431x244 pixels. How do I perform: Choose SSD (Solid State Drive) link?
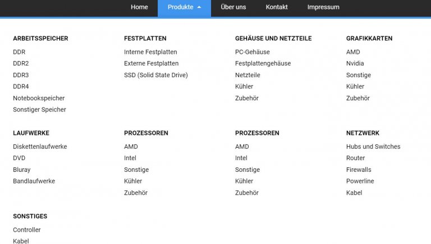pyautogui.click(x=156, y=75)
